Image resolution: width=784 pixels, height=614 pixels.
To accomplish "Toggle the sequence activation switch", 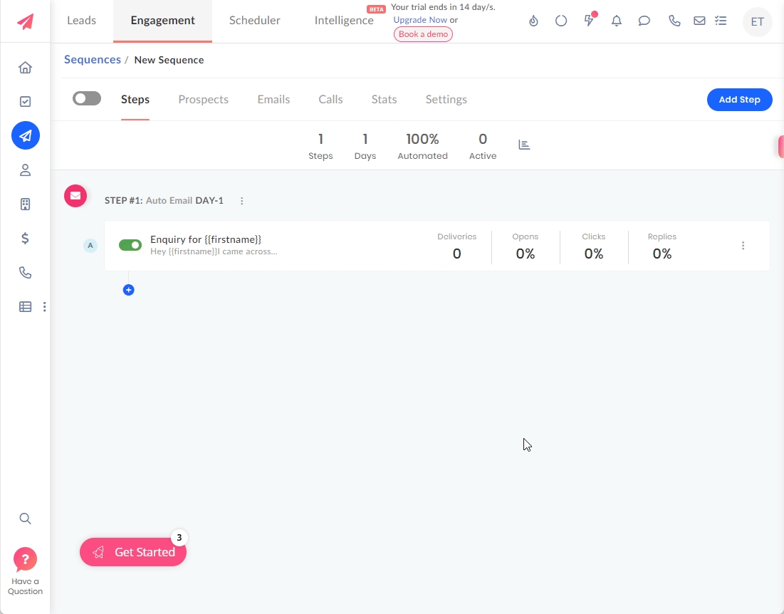I will (87, 98).
